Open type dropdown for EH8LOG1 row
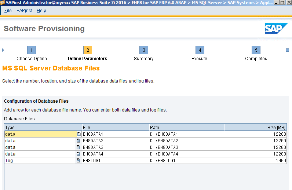292x190 pixels. [x=78, y=161]
